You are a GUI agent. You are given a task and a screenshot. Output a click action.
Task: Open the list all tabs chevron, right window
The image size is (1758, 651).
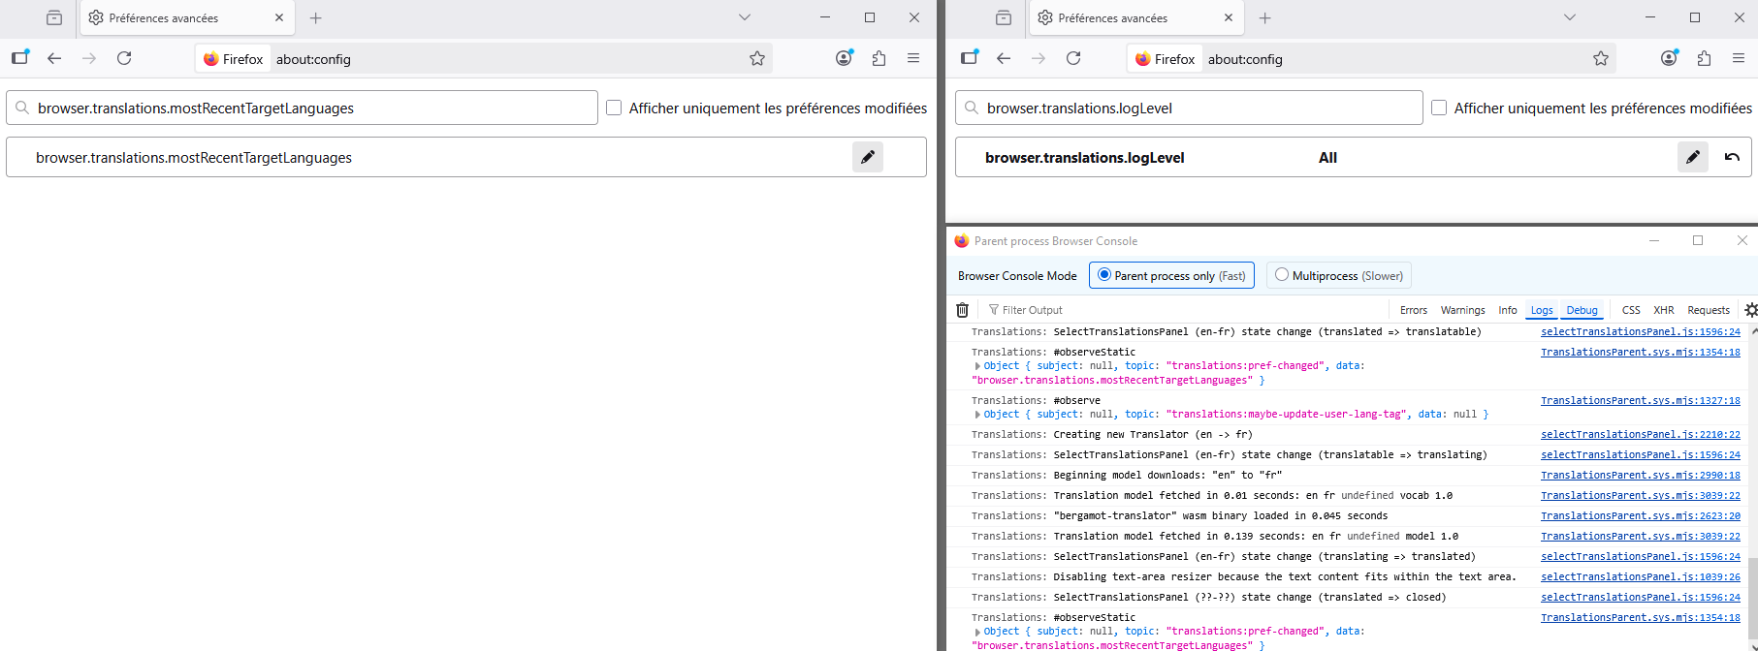click(x=1569, y=17)
